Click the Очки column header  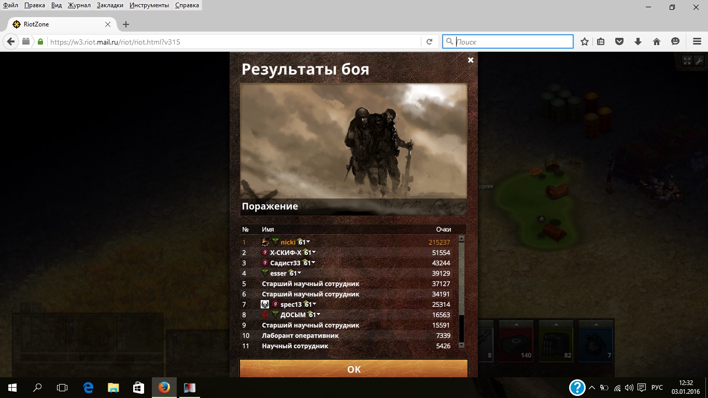(x=444, y=229)
